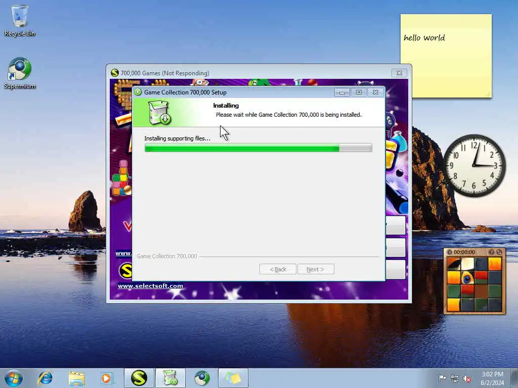
Task: Switch to Supermium browser taskbar button
Action: 201,378
